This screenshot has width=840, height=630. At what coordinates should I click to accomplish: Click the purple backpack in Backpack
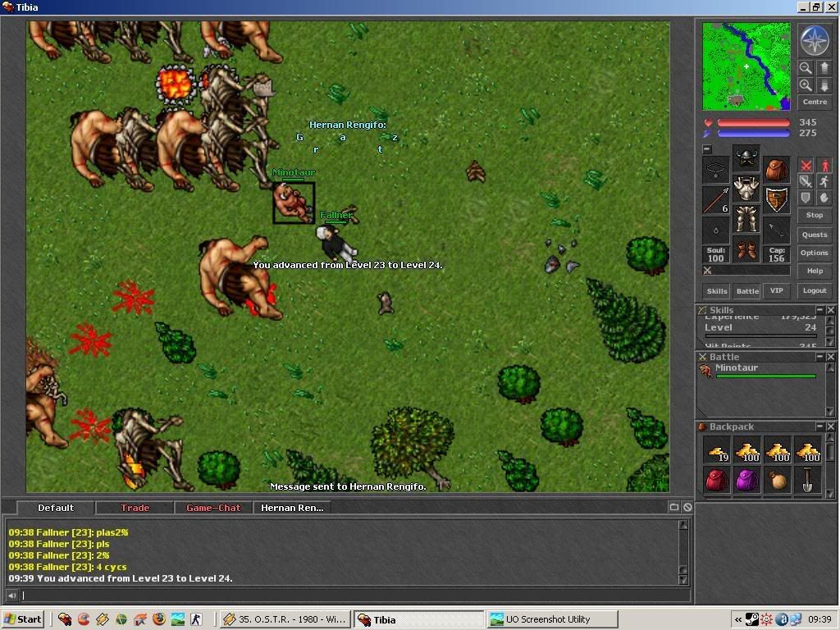[746, 481]
